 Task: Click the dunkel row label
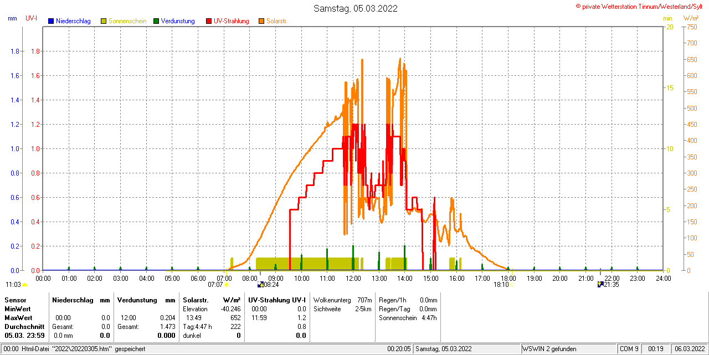[192, 336]
